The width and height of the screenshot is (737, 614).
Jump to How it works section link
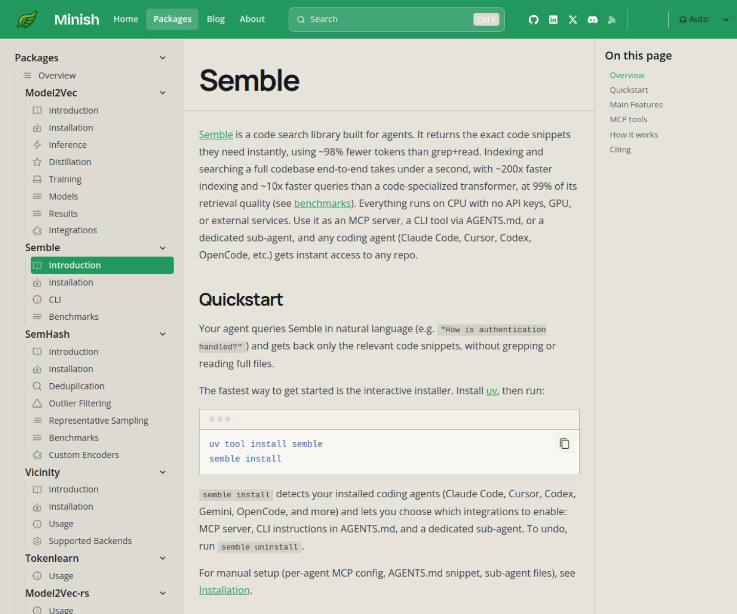point(634,135)
